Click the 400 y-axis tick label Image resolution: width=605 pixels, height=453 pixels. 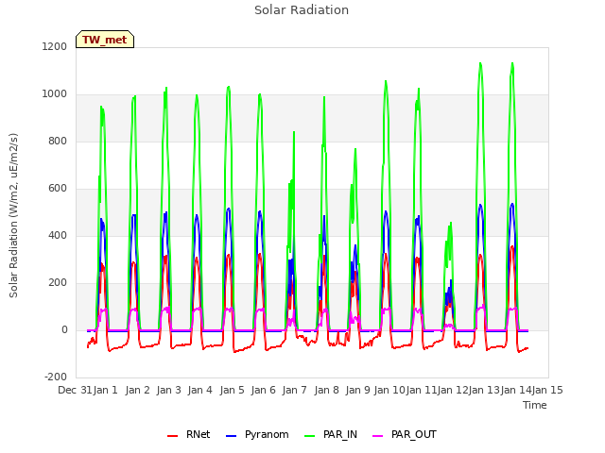tap(58, 235)
